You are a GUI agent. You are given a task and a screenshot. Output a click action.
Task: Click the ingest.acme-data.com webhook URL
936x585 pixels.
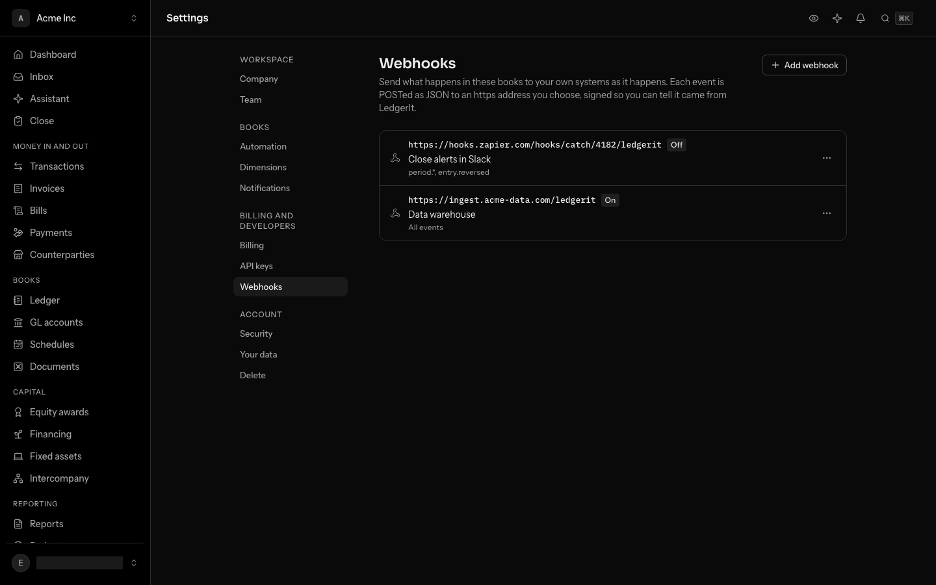click(502, 200)
